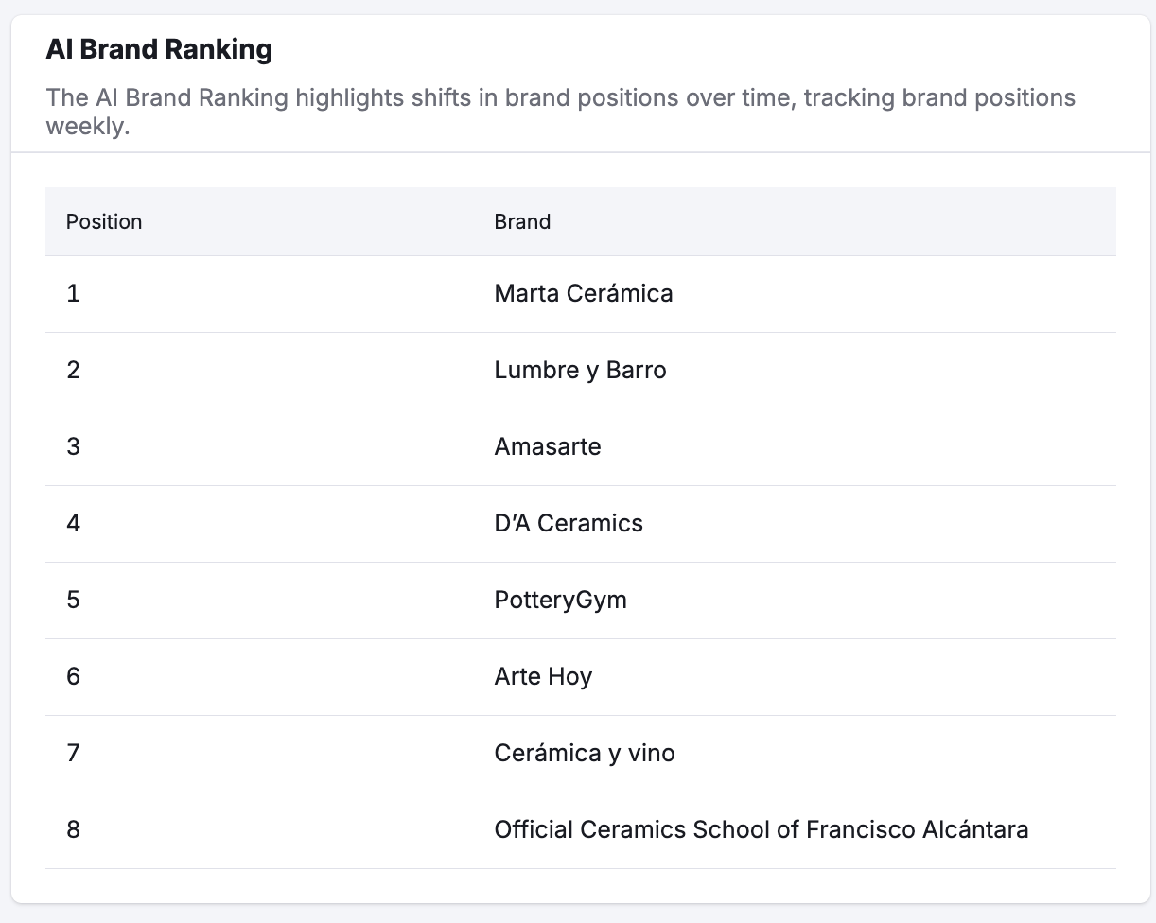Image resolution: width=1156 pixels, height=923 pixels.
Task: Select the Arte Hoy brand row
Action: coord(581,677)
